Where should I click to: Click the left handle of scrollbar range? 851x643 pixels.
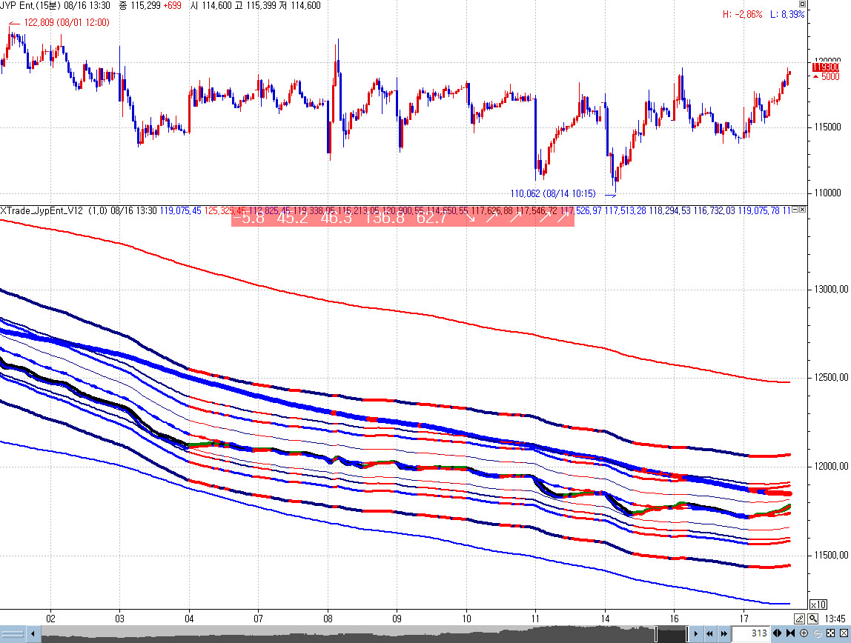(x=656, y=634)
